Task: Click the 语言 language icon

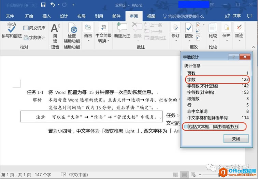Action: click(x=88, y=27)
